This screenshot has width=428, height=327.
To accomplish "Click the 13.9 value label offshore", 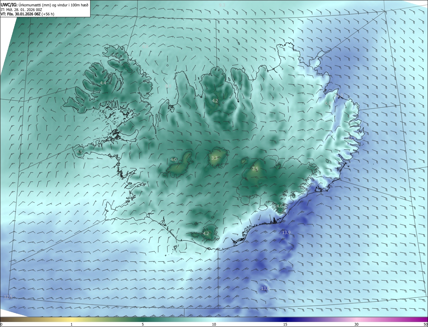I will (286, 232).
